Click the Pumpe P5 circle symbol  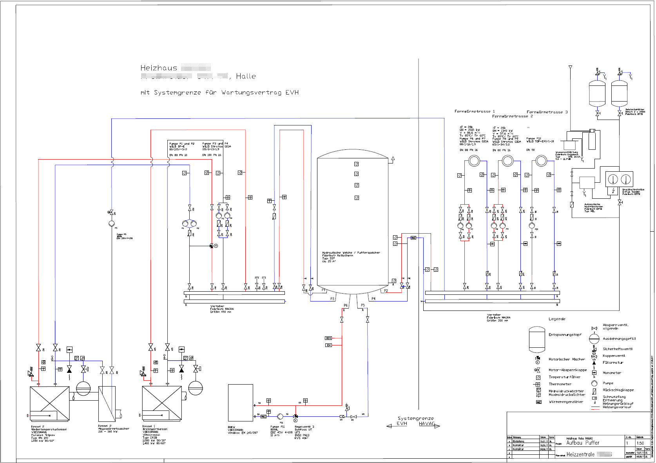click(x=112, y=223)
